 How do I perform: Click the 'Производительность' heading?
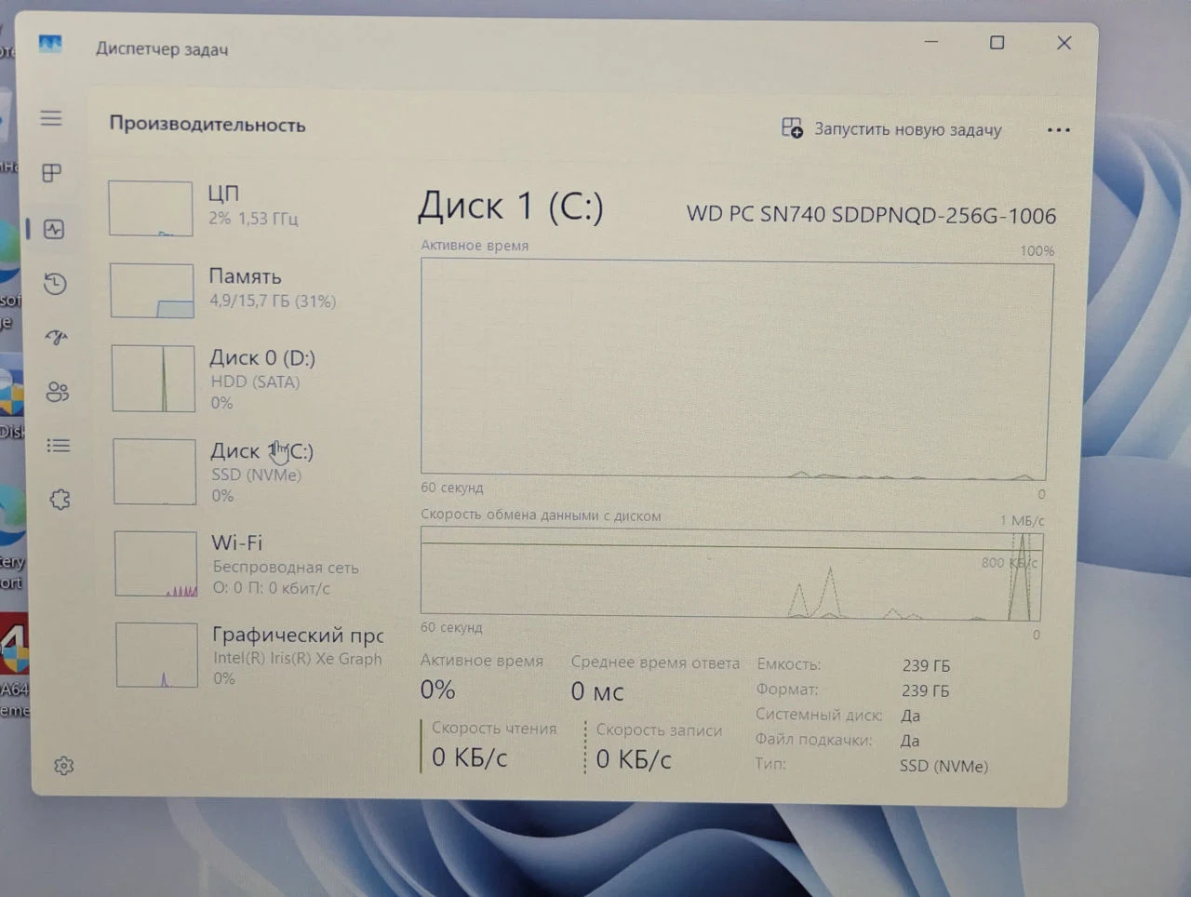pos(207,125)
